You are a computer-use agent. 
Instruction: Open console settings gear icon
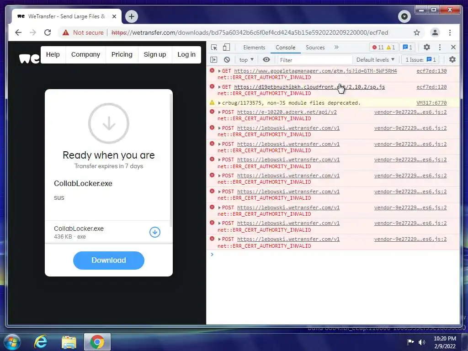pos(452,60)
